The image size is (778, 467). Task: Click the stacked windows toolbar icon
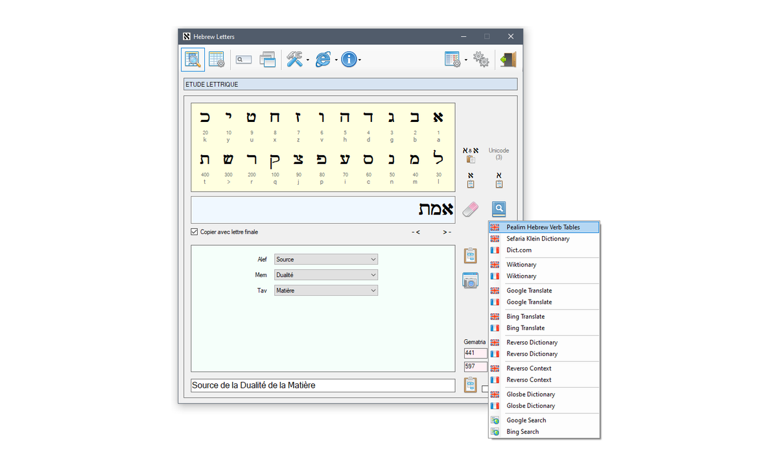(x=268, y=60)
